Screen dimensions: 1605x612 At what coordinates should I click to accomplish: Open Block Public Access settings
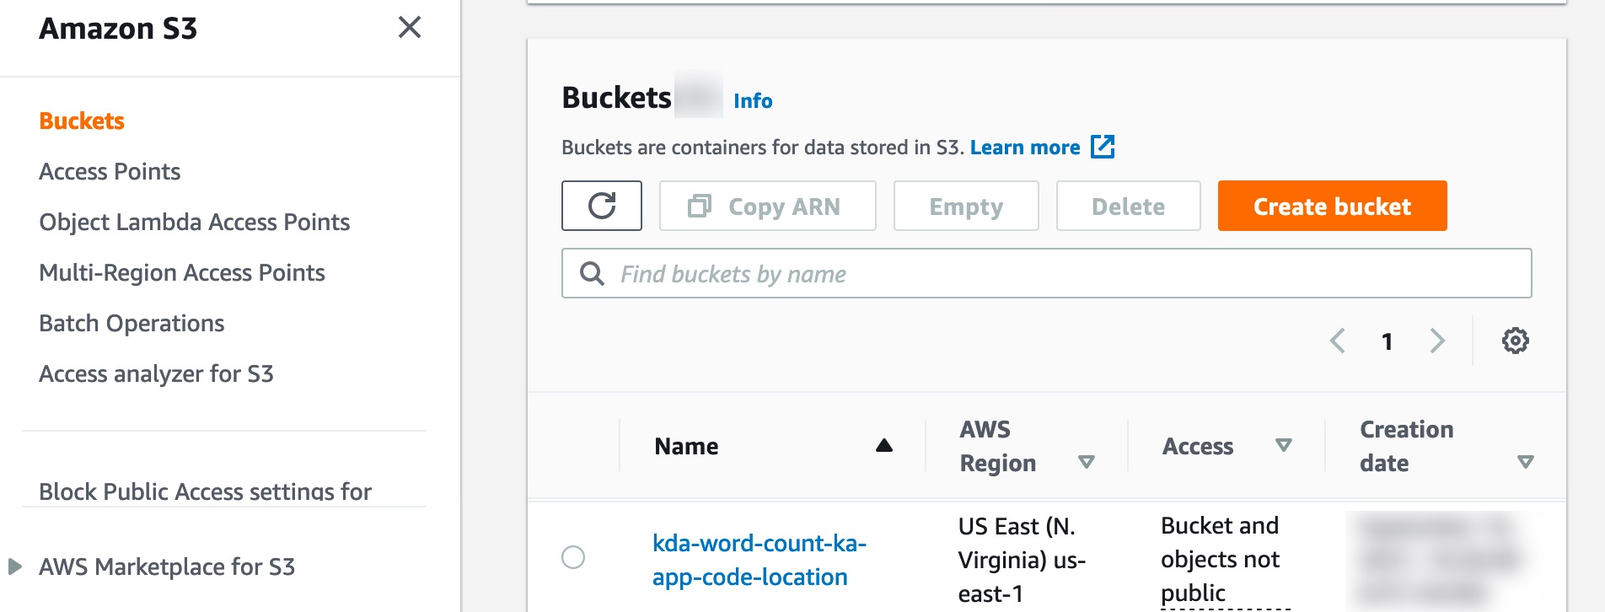(x=205, y=491)
